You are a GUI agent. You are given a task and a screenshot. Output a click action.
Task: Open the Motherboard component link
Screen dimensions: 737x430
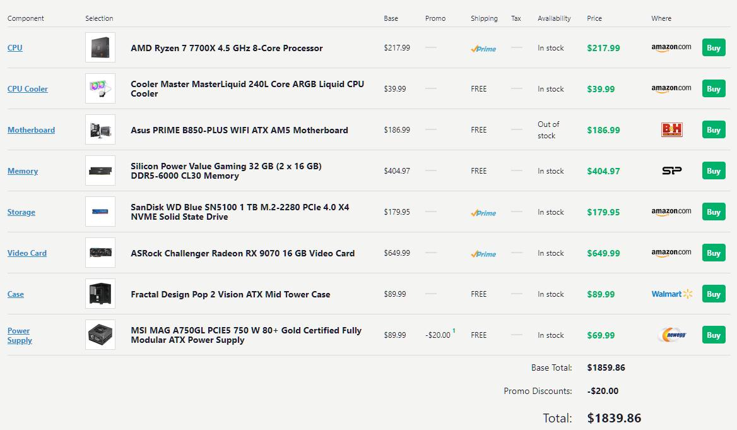pos(31,130)
